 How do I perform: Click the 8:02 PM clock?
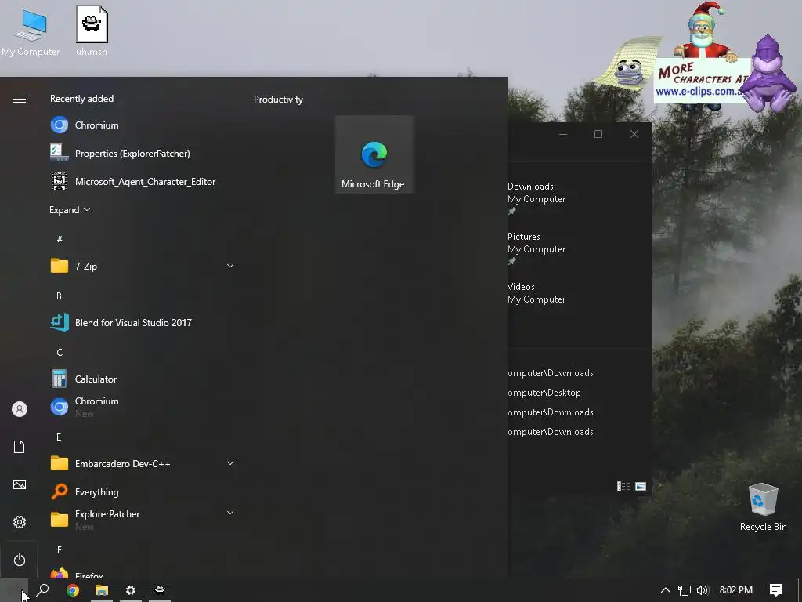coord(736,590)
